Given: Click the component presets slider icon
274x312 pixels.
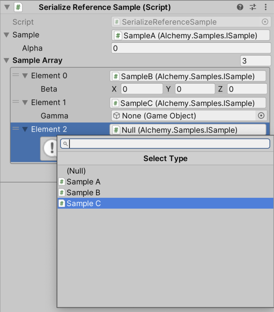Looking at the screenshot, I should (x=253, y=7).
